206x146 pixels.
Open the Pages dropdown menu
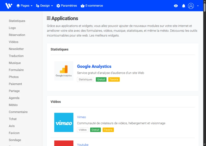tap(24, 6)
